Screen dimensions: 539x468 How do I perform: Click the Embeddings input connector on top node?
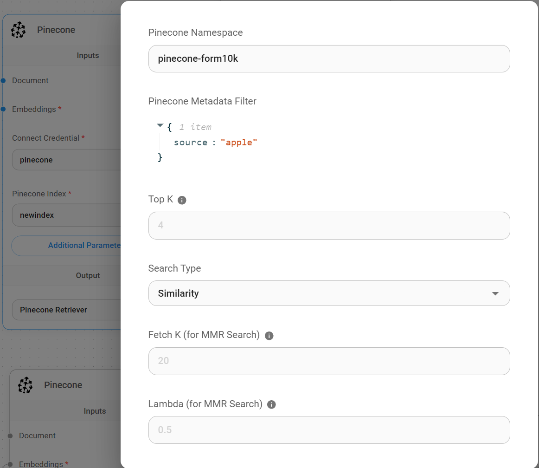tap(3, 109)
